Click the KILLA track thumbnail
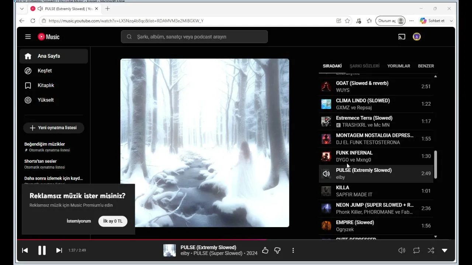This screenshot has width=472, height=265. point(326,191)
